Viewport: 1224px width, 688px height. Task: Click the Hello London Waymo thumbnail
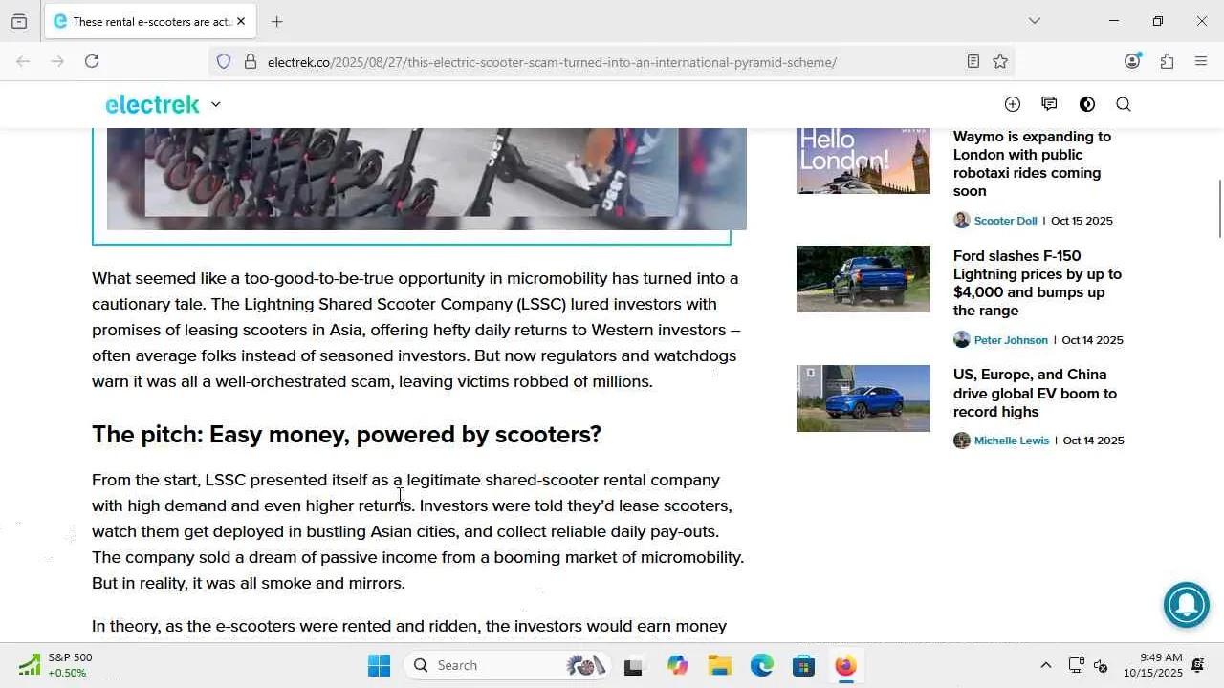coord(863,161)
